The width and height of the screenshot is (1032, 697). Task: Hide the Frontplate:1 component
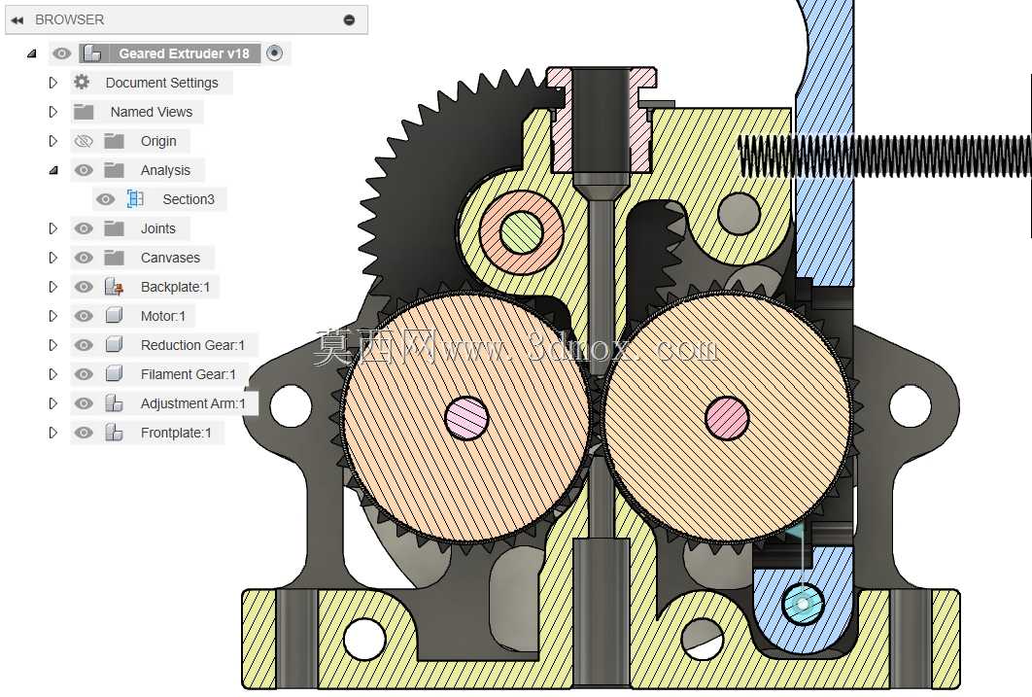[x=84, y=433]
